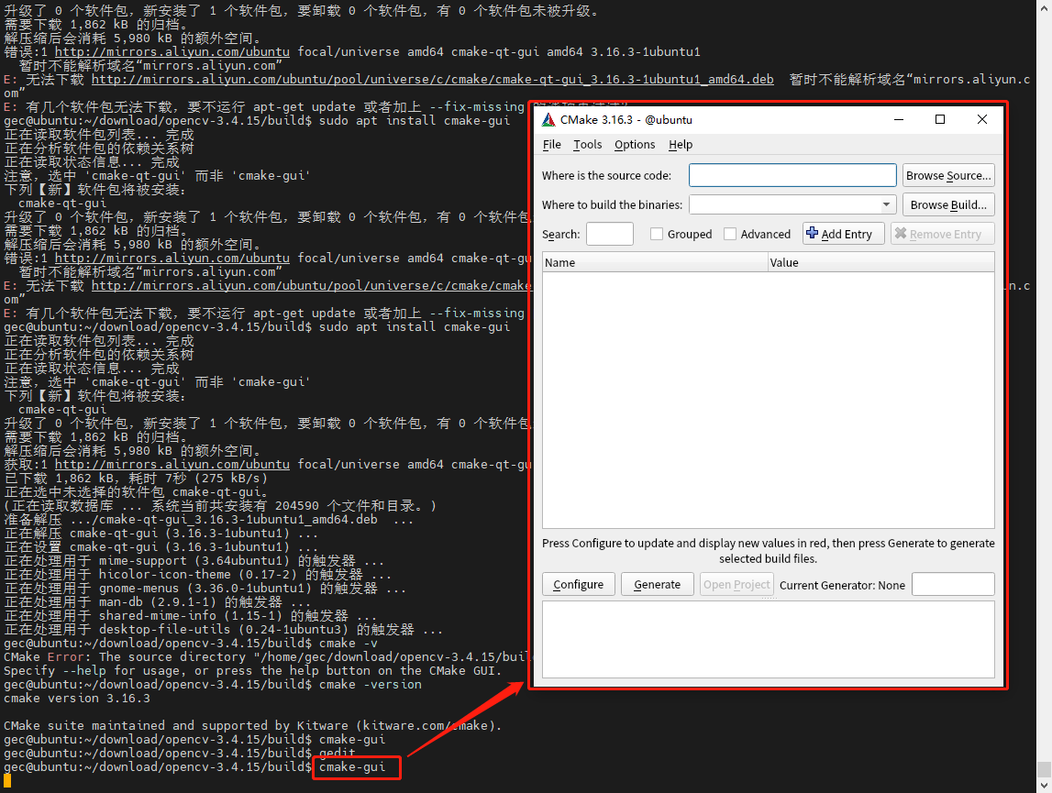Close the CMake window
Image resolution: width=1052 pixels, height=793 pixels.
tap(981, 119)
